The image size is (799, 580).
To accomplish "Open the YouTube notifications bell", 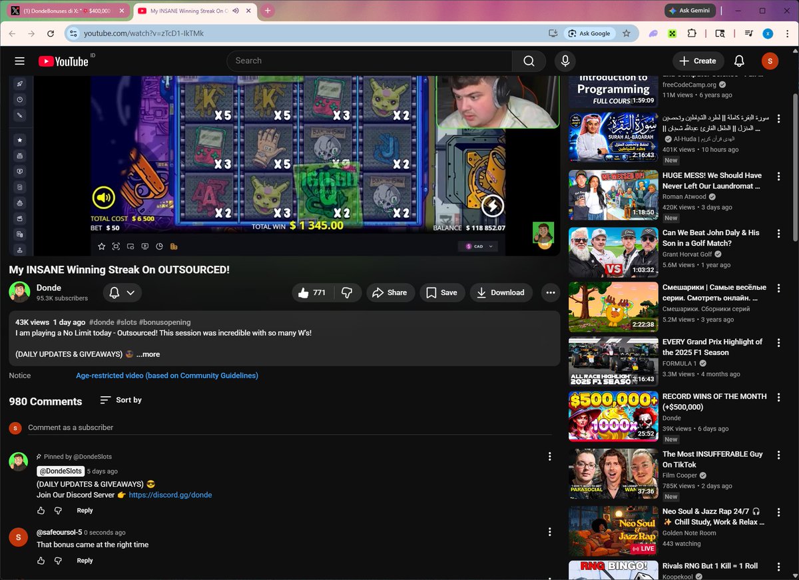I will [x=739, y=61].
